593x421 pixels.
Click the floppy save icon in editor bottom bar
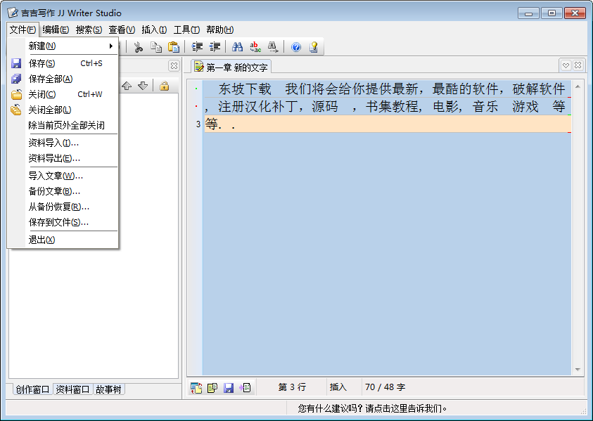click(x=229, y=388)
